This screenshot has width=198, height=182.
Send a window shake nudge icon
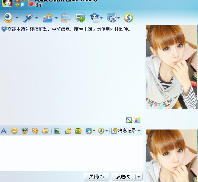click(x=35, y=131)
